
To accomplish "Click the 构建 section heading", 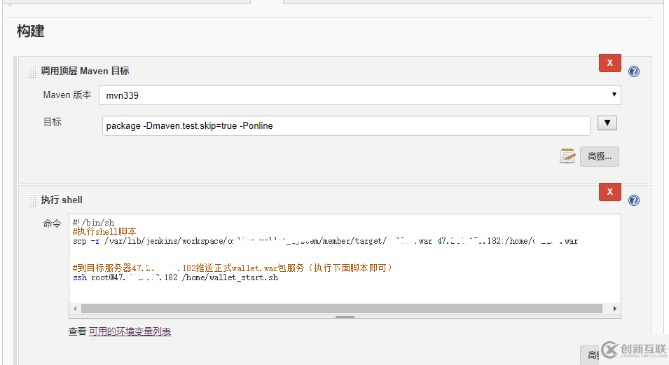I will [x=30, y=31].
